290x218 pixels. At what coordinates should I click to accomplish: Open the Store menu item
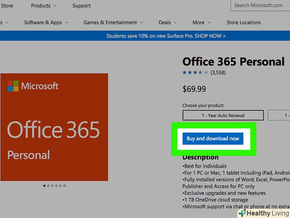[7, 6]
